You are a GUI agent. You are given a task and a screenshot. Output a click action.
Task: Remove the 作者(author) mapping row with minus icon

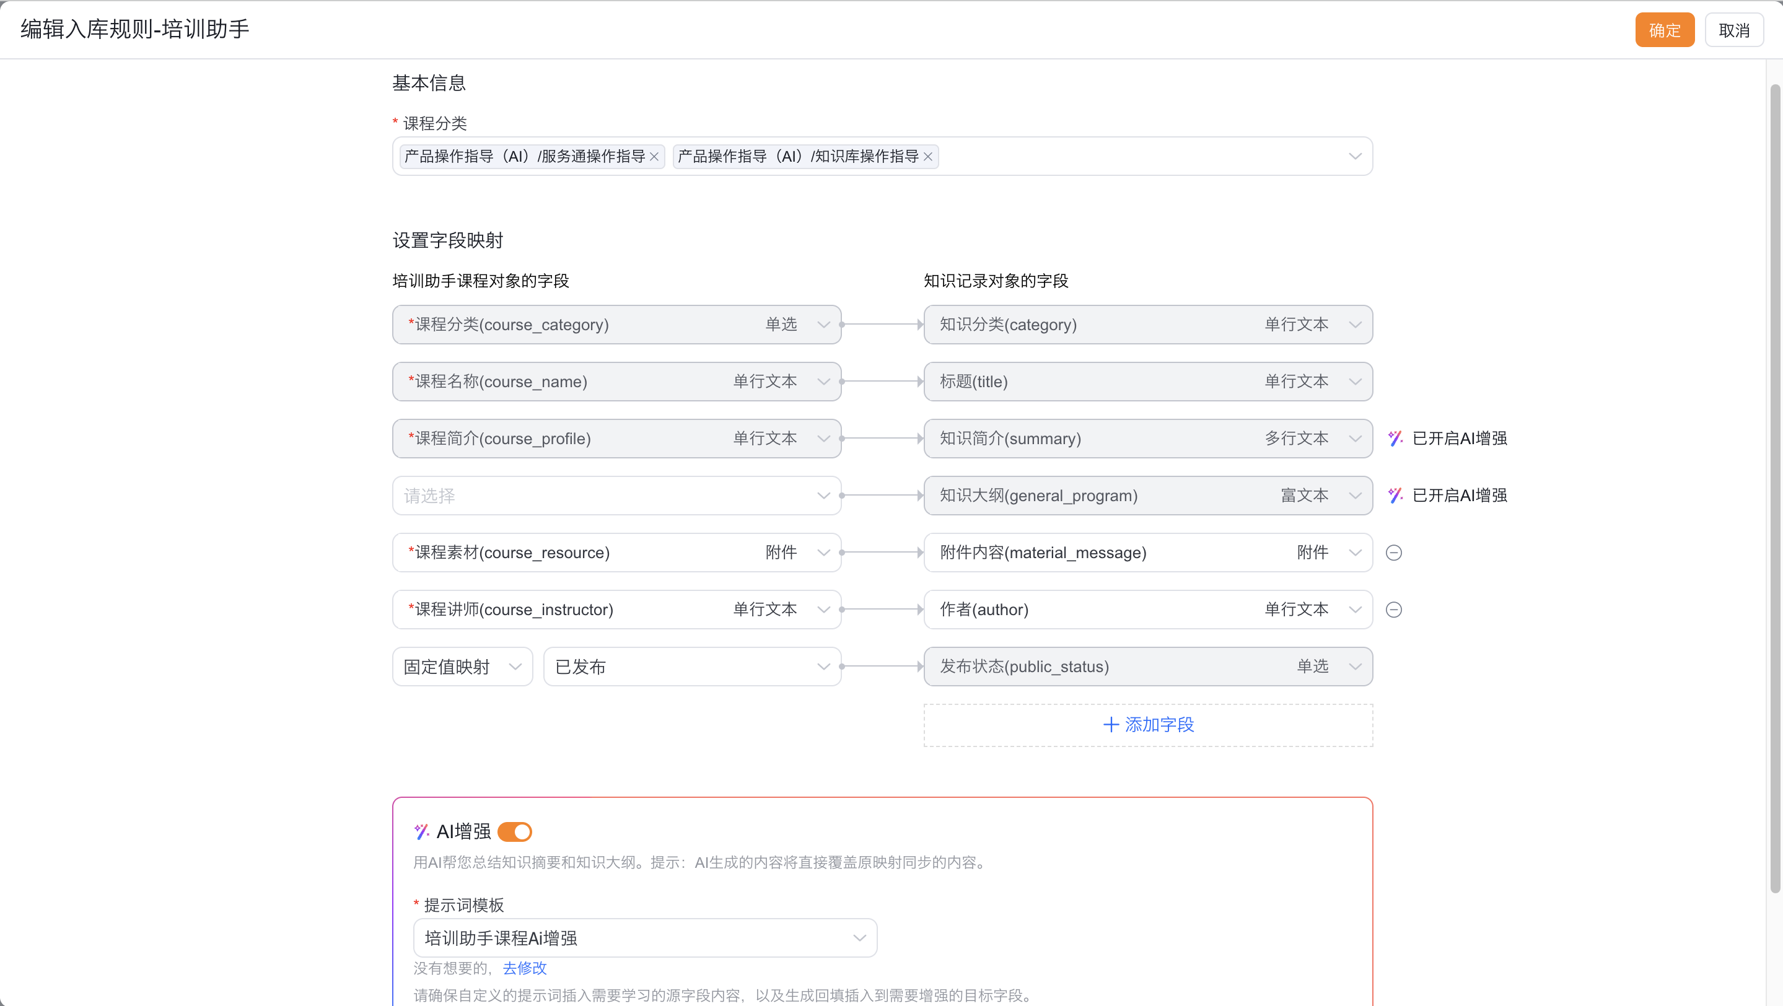(1394, 609)
